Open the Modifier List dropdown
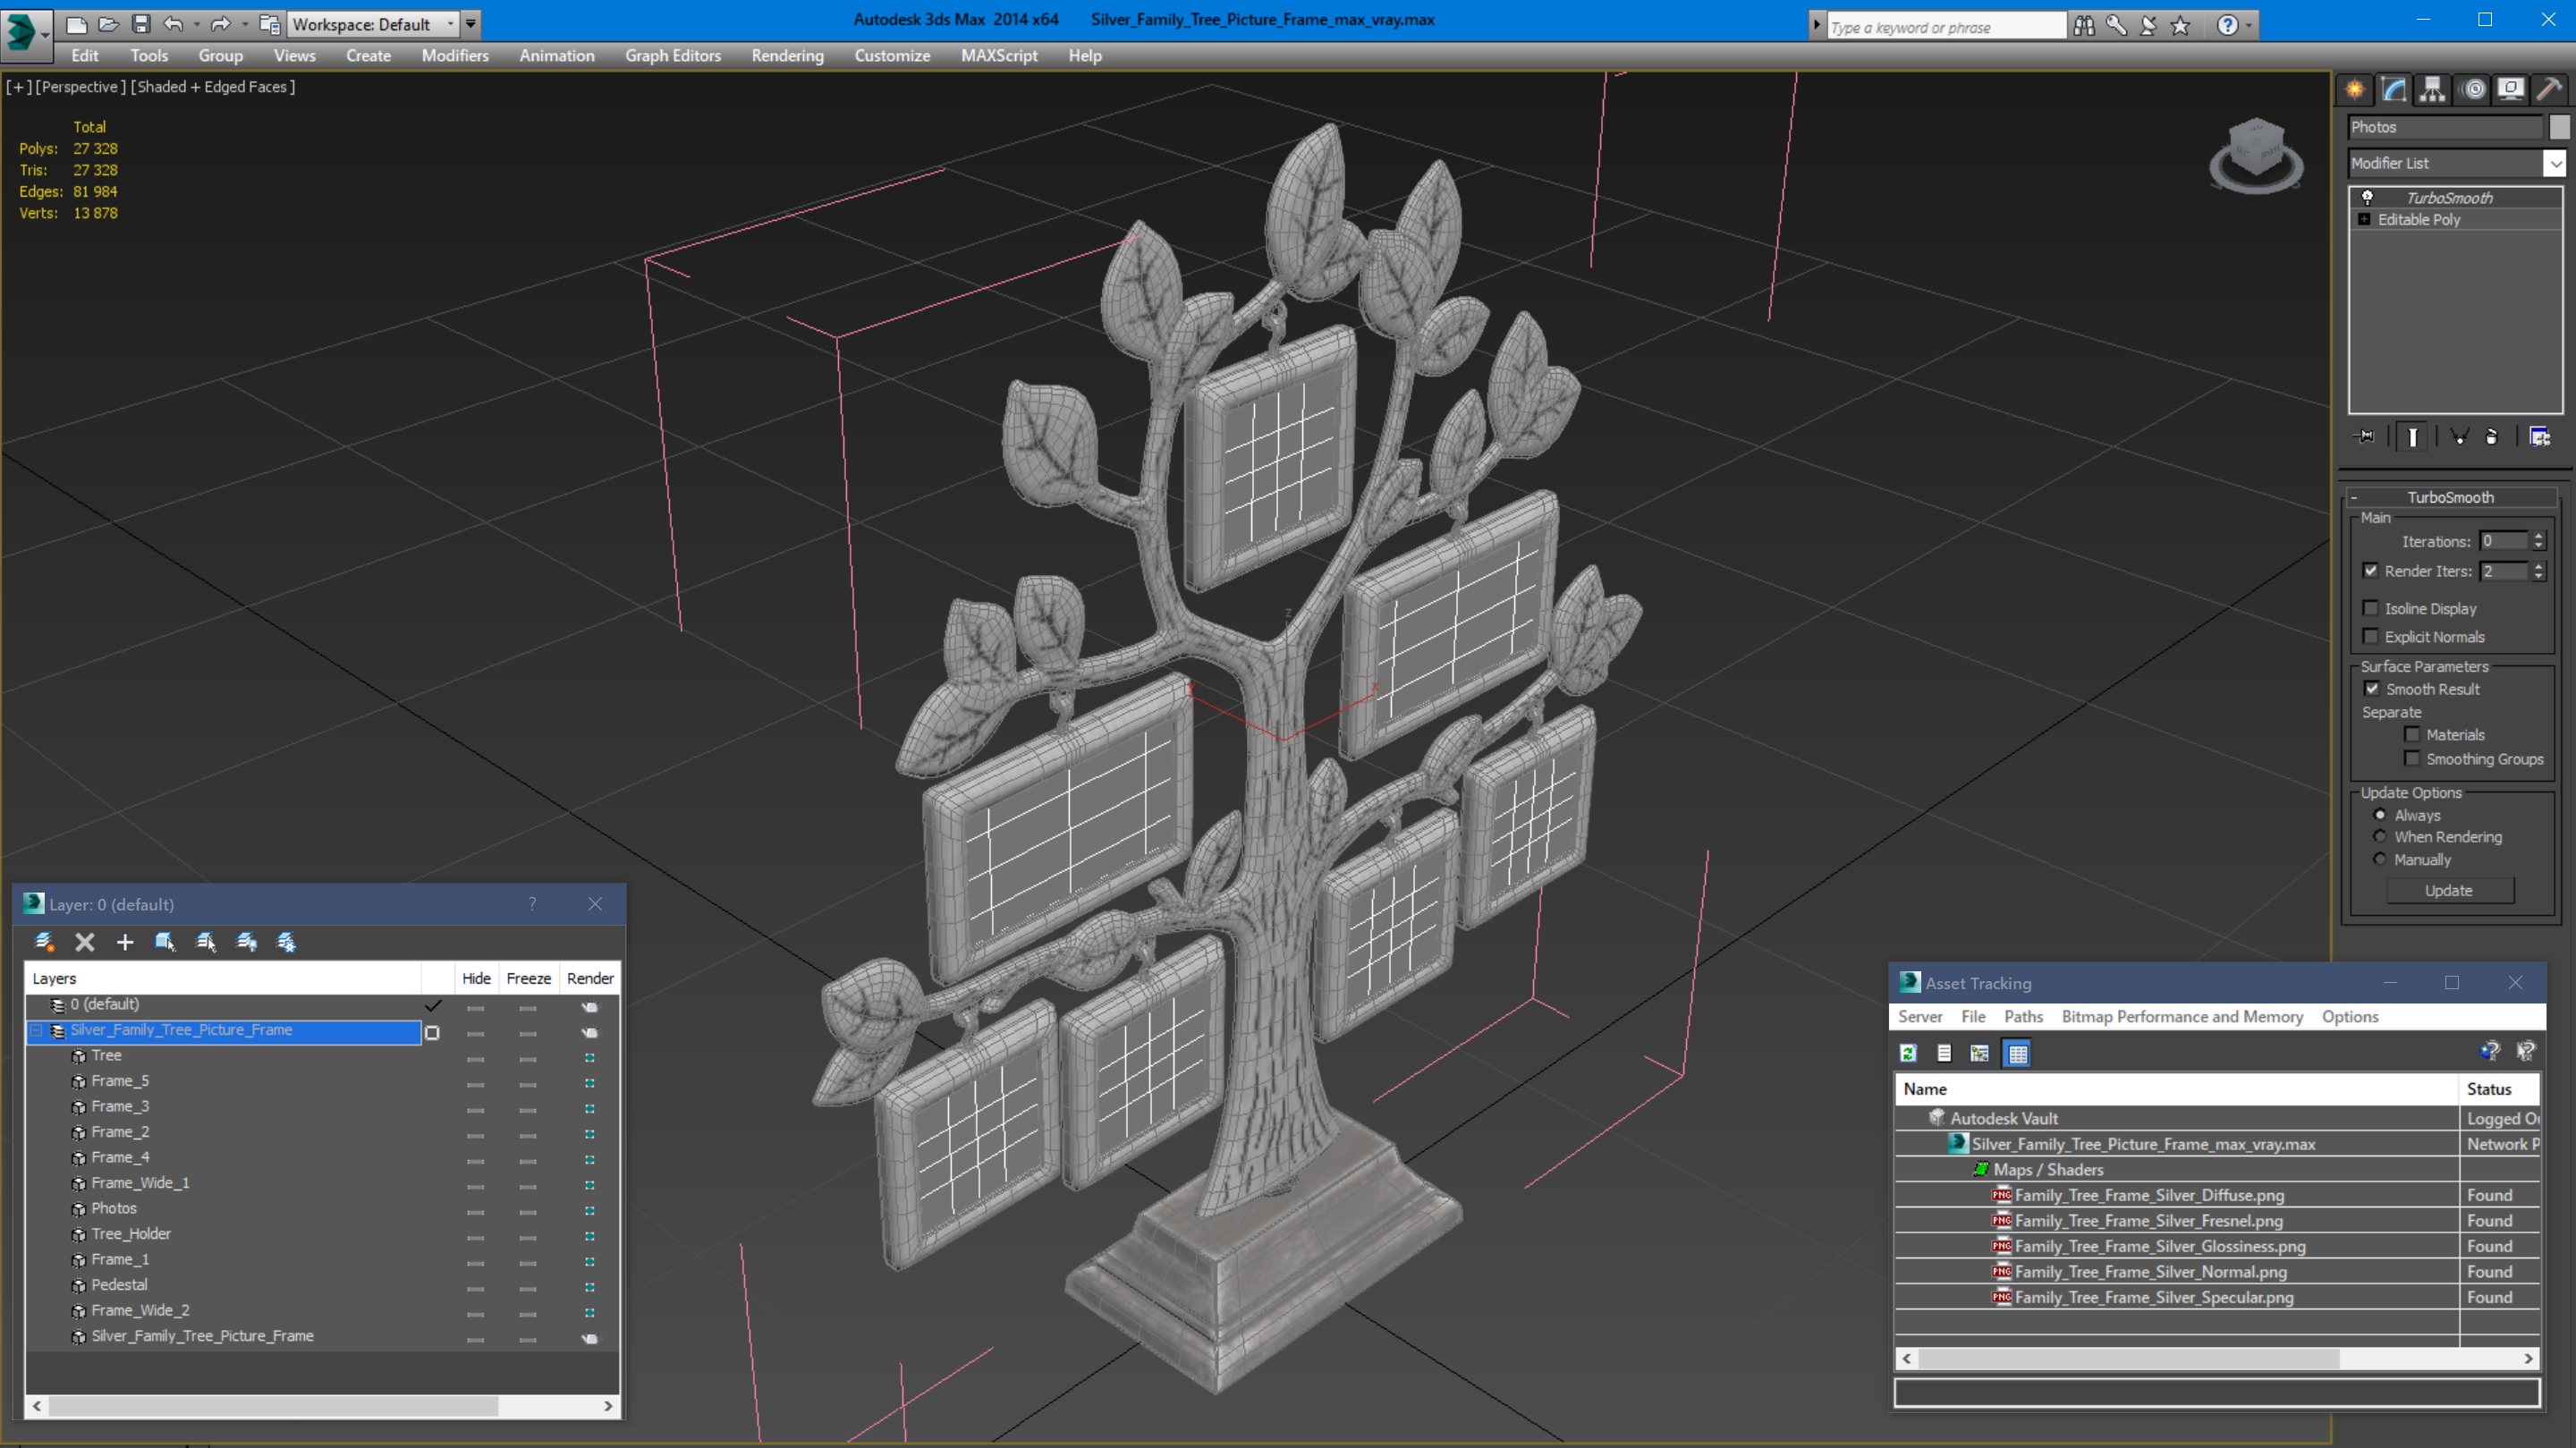 click(x=2555, y=163)
